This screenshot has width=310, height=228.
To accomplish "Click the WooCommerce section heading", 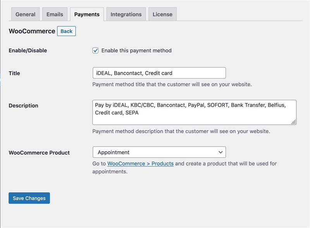I will 32,31.
